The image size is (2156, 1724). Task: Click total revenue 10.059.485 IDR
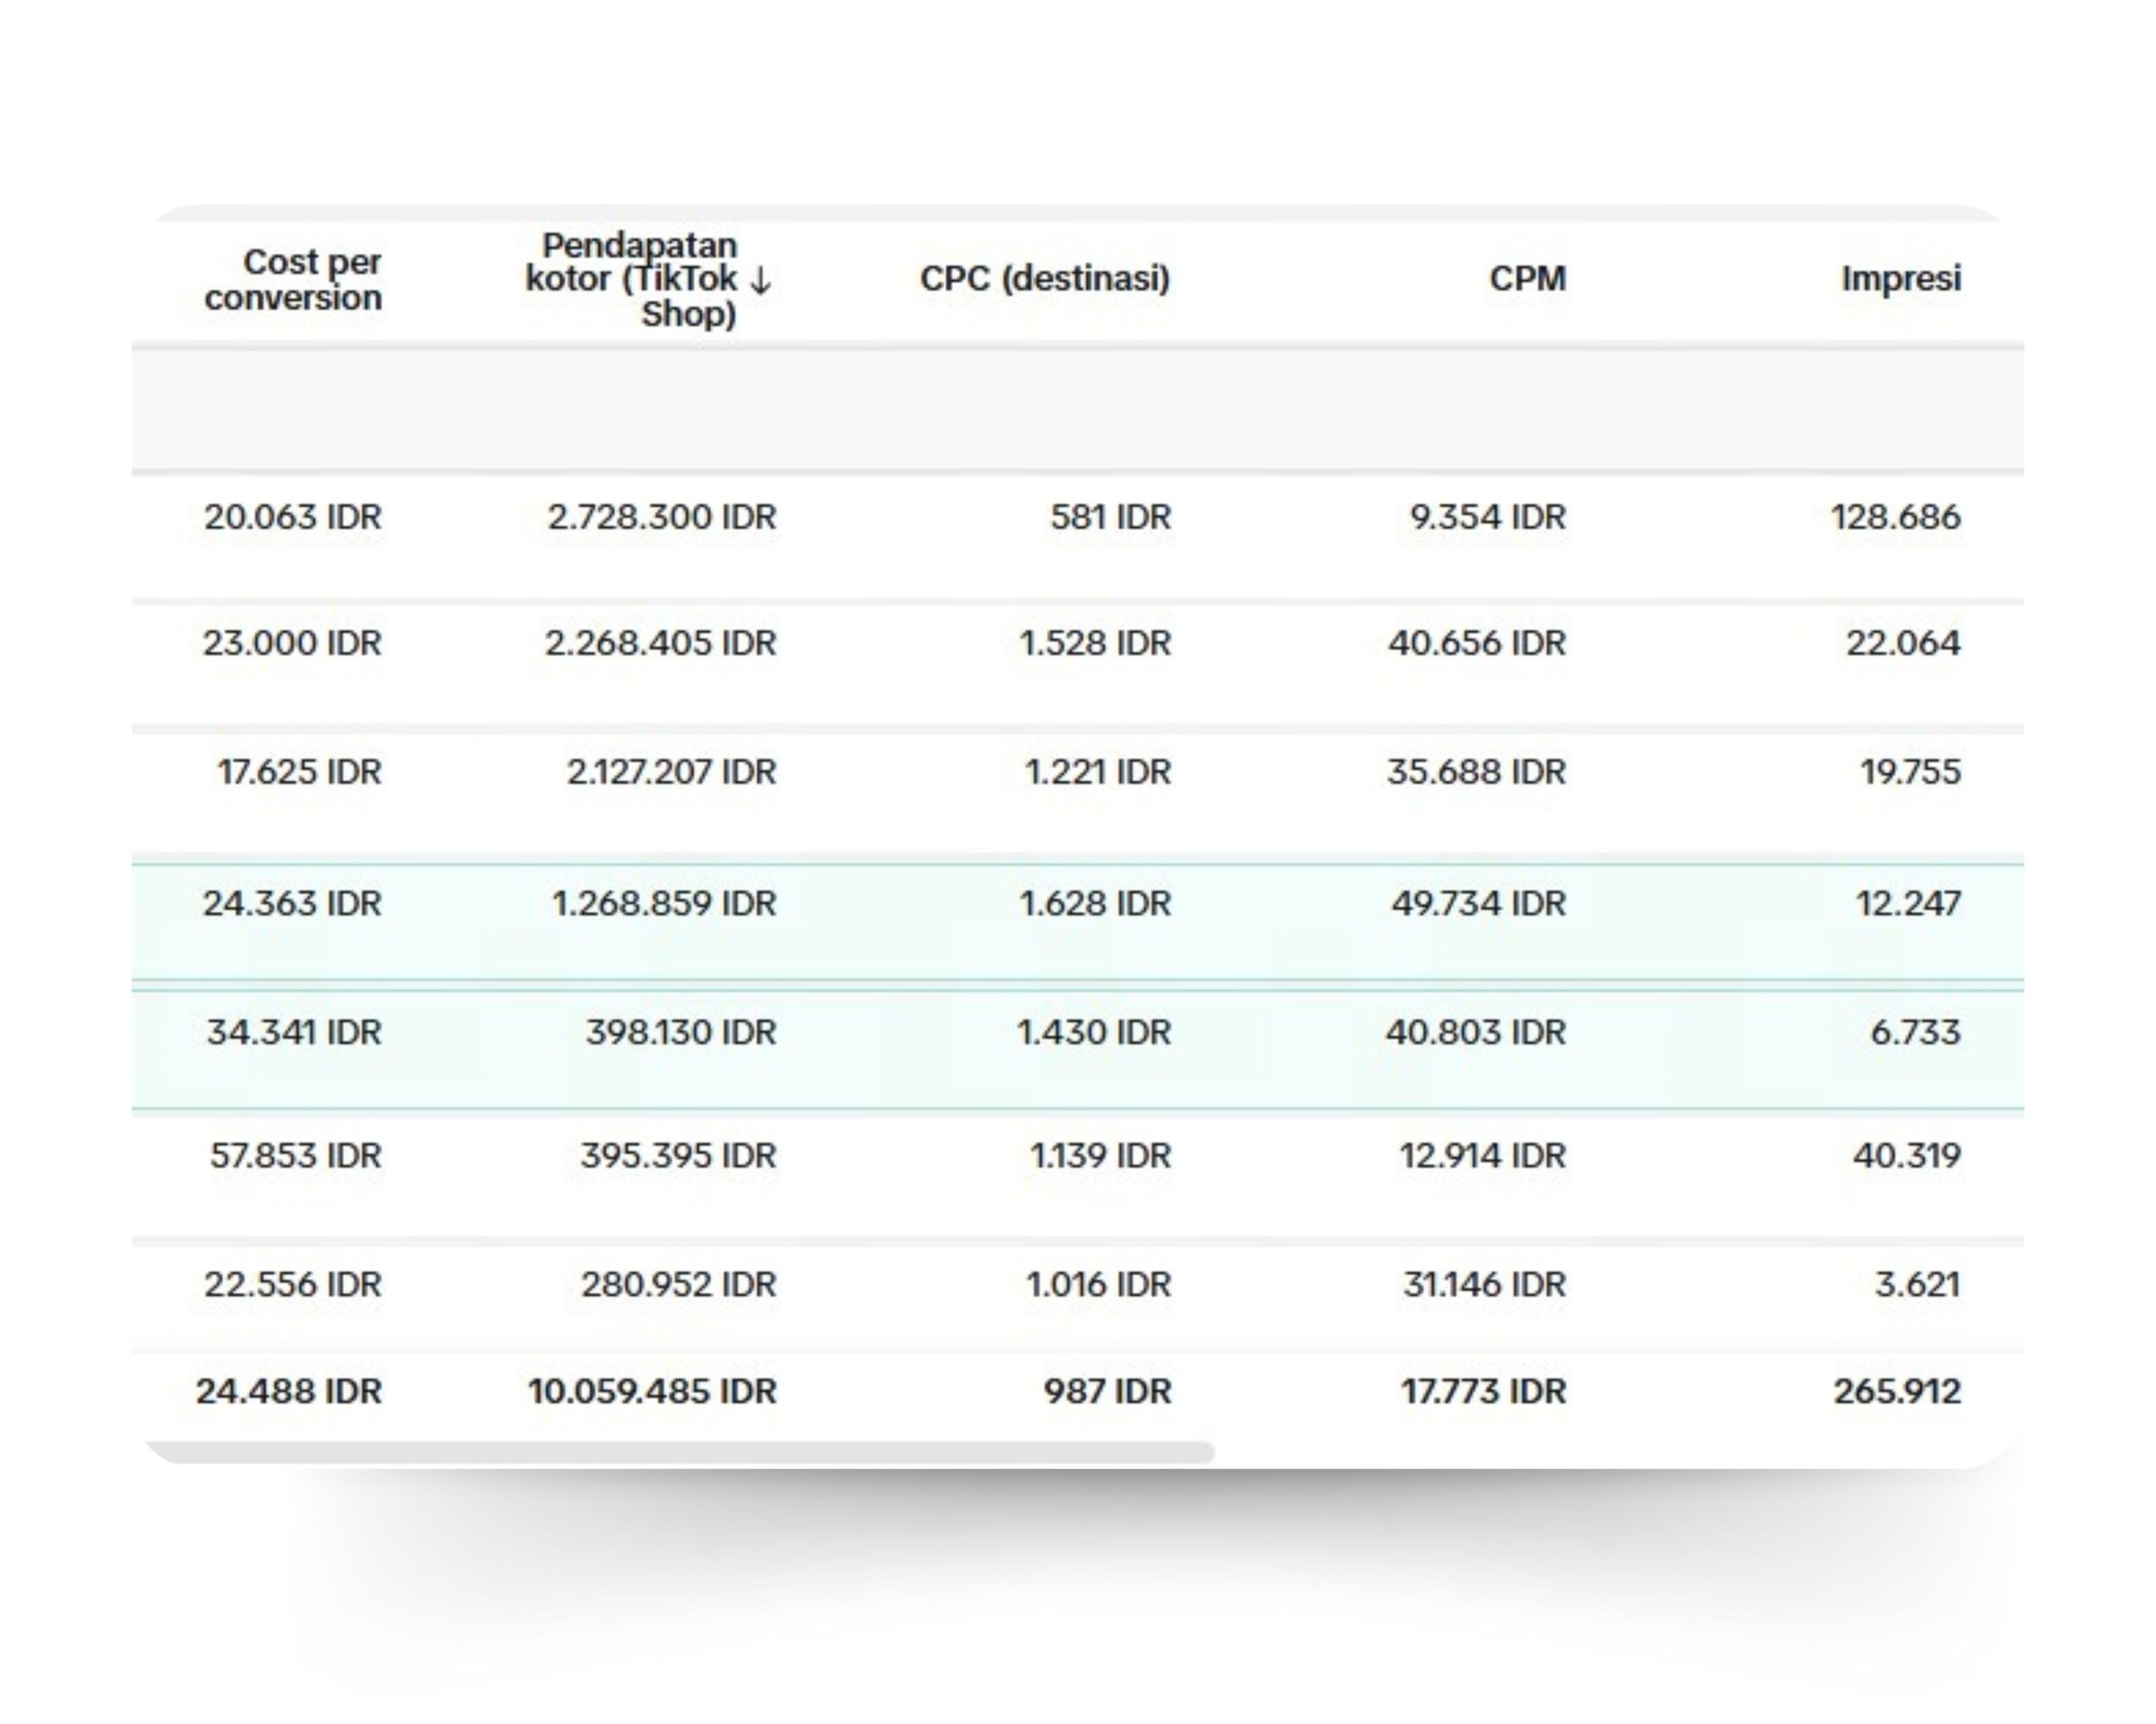point(652,1391)
